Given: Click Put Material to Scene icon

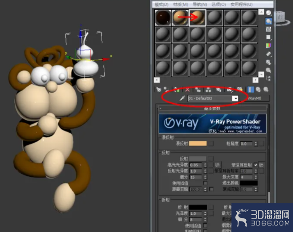Looking at the screenshot, I should click(166, 90).
